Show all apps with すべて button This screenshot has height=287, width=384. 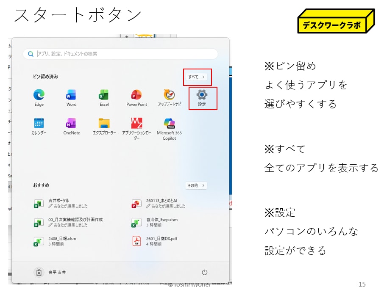tap(196, 77)
